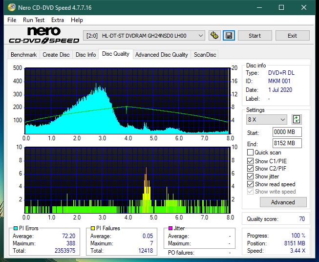Click the magenta Jitter legend swatch
Screen dimensions: 319x262
[170, 228]
